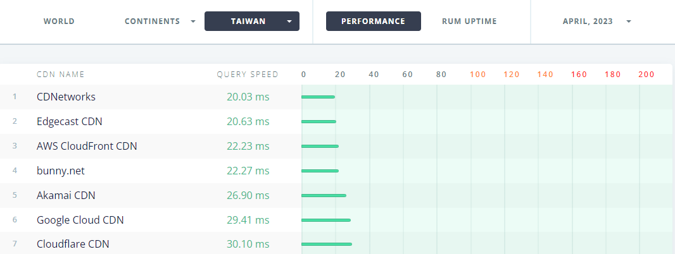Open the Edgecast CDN entry
The width and height of the screenshot is (675, 254).
point(70,121)
